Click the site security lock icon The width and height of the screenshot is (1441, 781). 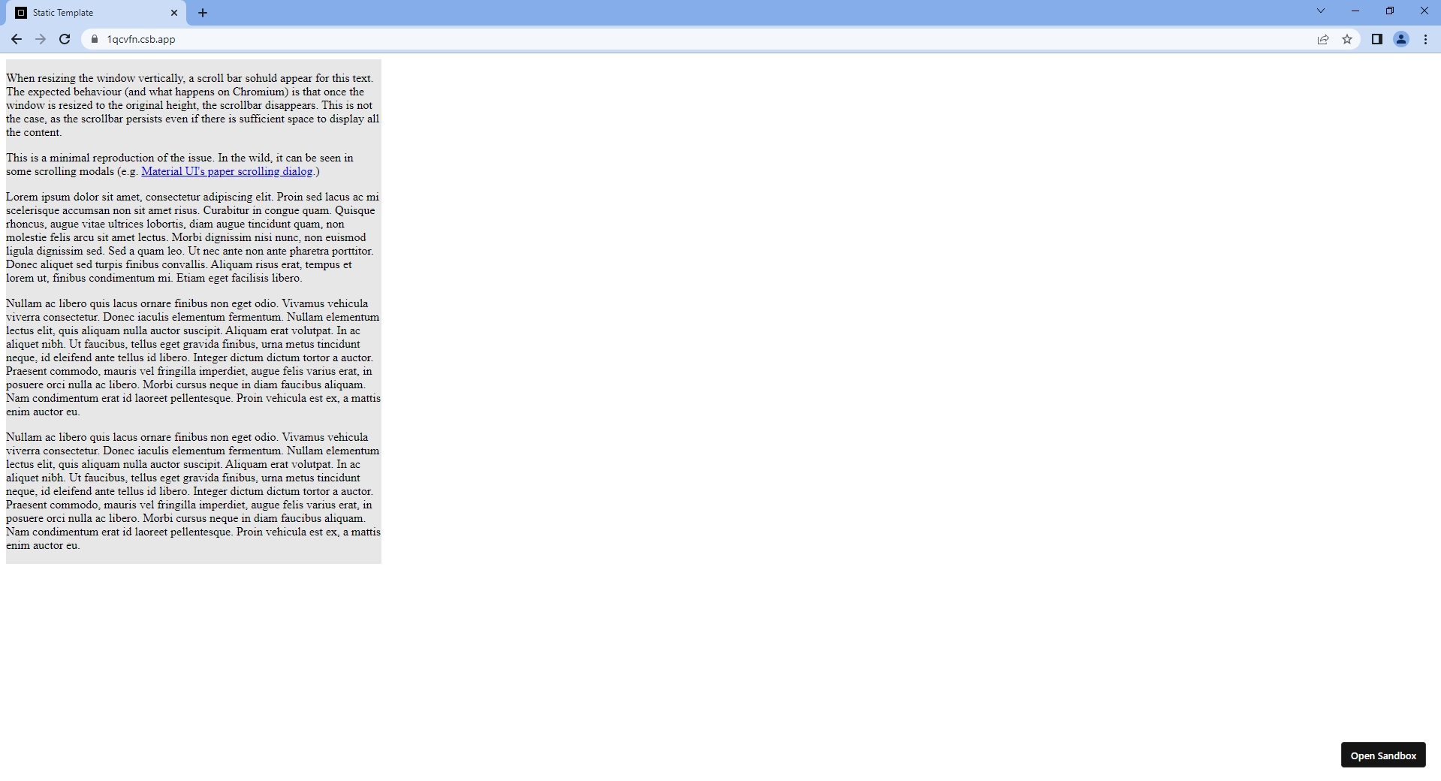pyautogui.click(x=95, y=39)
